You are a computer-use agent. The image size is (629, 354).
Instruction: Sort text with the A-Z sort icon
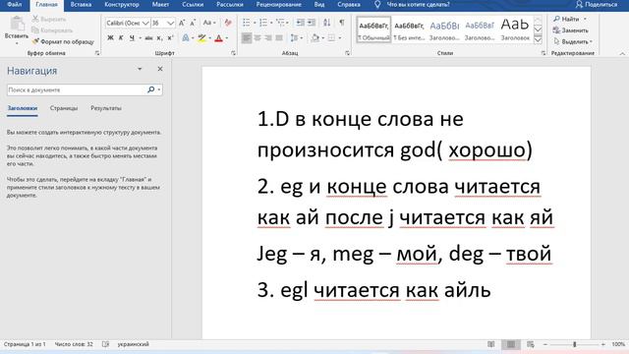click(x=327, y=23)
